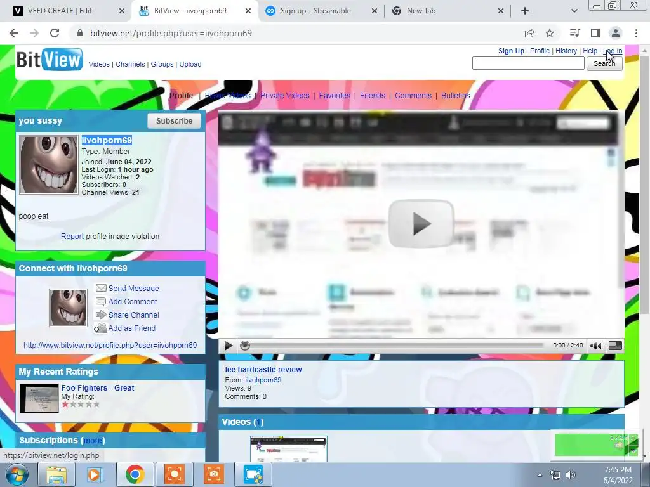Image resolution: width=650 pixels, height=487 pixels.
Task: Open the channel URL link
Action: (110, 346)
